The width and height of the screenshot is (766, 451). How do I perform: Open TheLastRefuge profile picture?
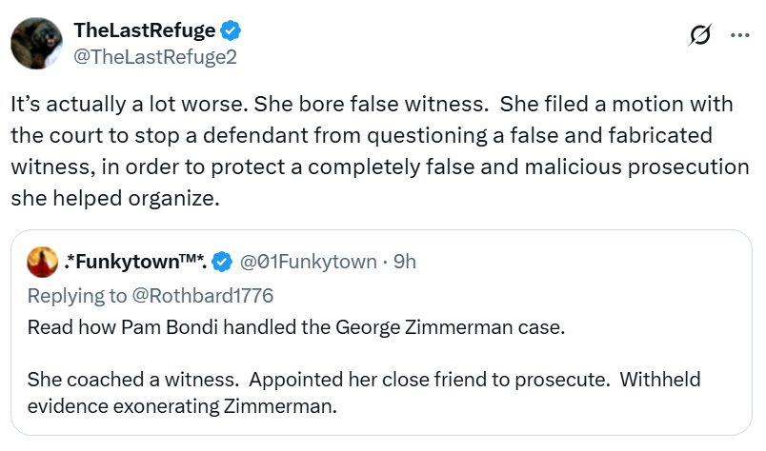pyautogui.click(x=37, y=43)
